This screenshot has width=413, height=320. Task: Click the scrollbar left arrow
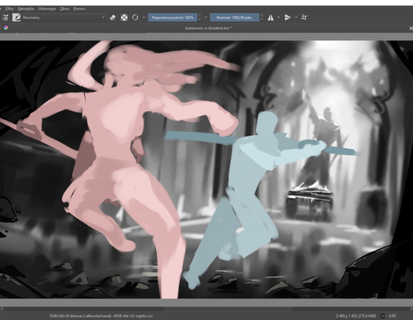pos(2,309)
